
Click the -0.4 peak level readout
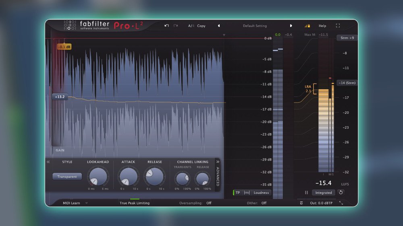point(289,35)
